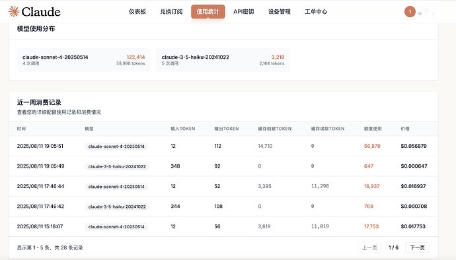Screen dimensions: 456x260
Task: Click the 2,164 tokens label
Action: click(272, 63)
